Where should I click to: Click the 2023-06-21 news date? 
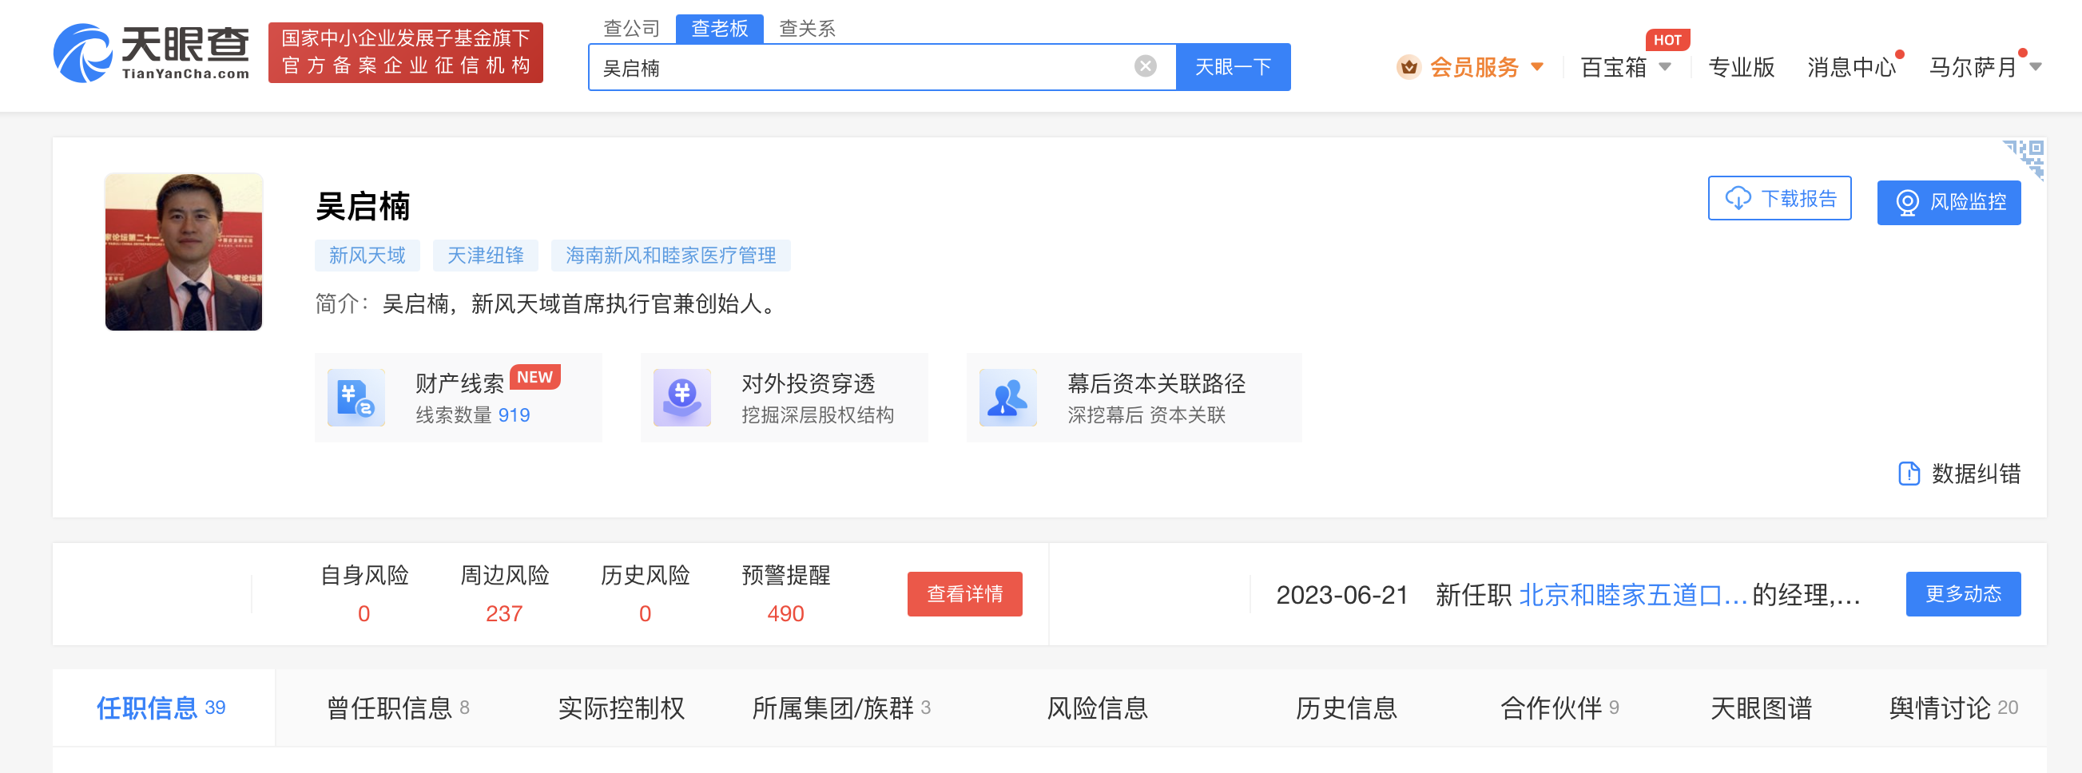click(1341, 594)
